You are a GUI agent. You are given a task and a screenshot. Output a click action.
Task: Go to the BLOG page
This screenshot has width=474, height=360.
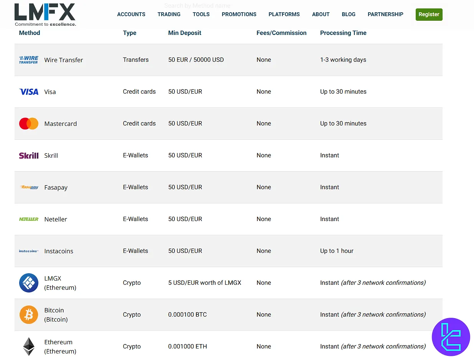349,14
